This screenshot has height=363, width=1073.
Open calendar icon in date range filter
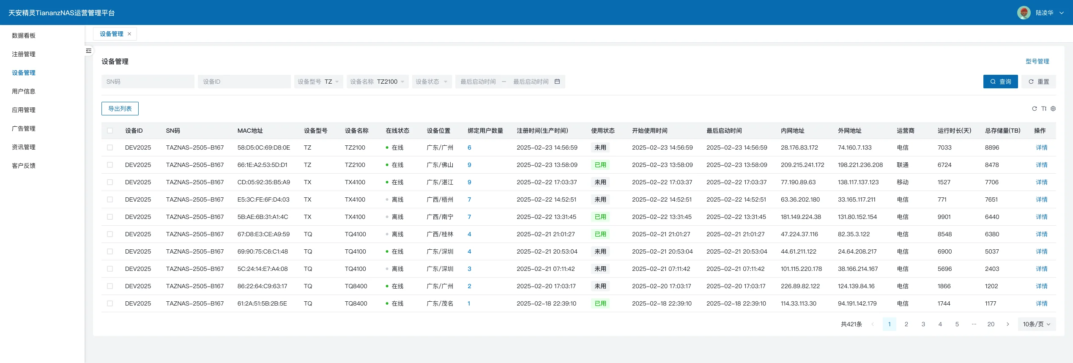pos(557,82)
